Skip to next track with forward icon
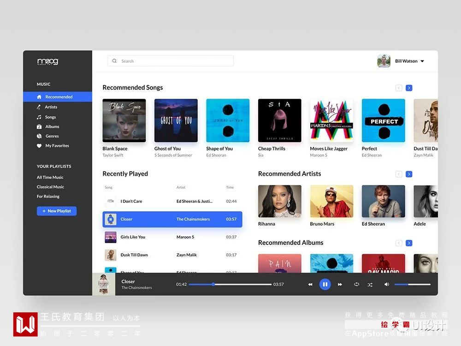The width and height of the screenshot is (461, 346). [340, 285]
